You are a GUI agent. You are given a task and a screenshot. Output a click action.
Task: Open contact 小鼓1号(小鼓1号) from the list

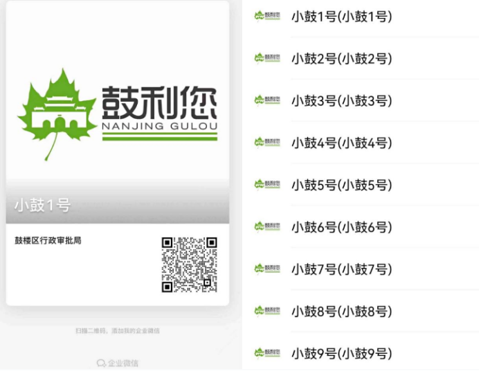tap(341, 17)
